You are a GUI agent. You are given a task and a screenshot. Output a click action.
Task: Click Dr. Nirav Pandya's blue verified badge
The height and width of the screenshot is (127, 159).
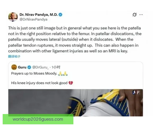click(60, 15)
